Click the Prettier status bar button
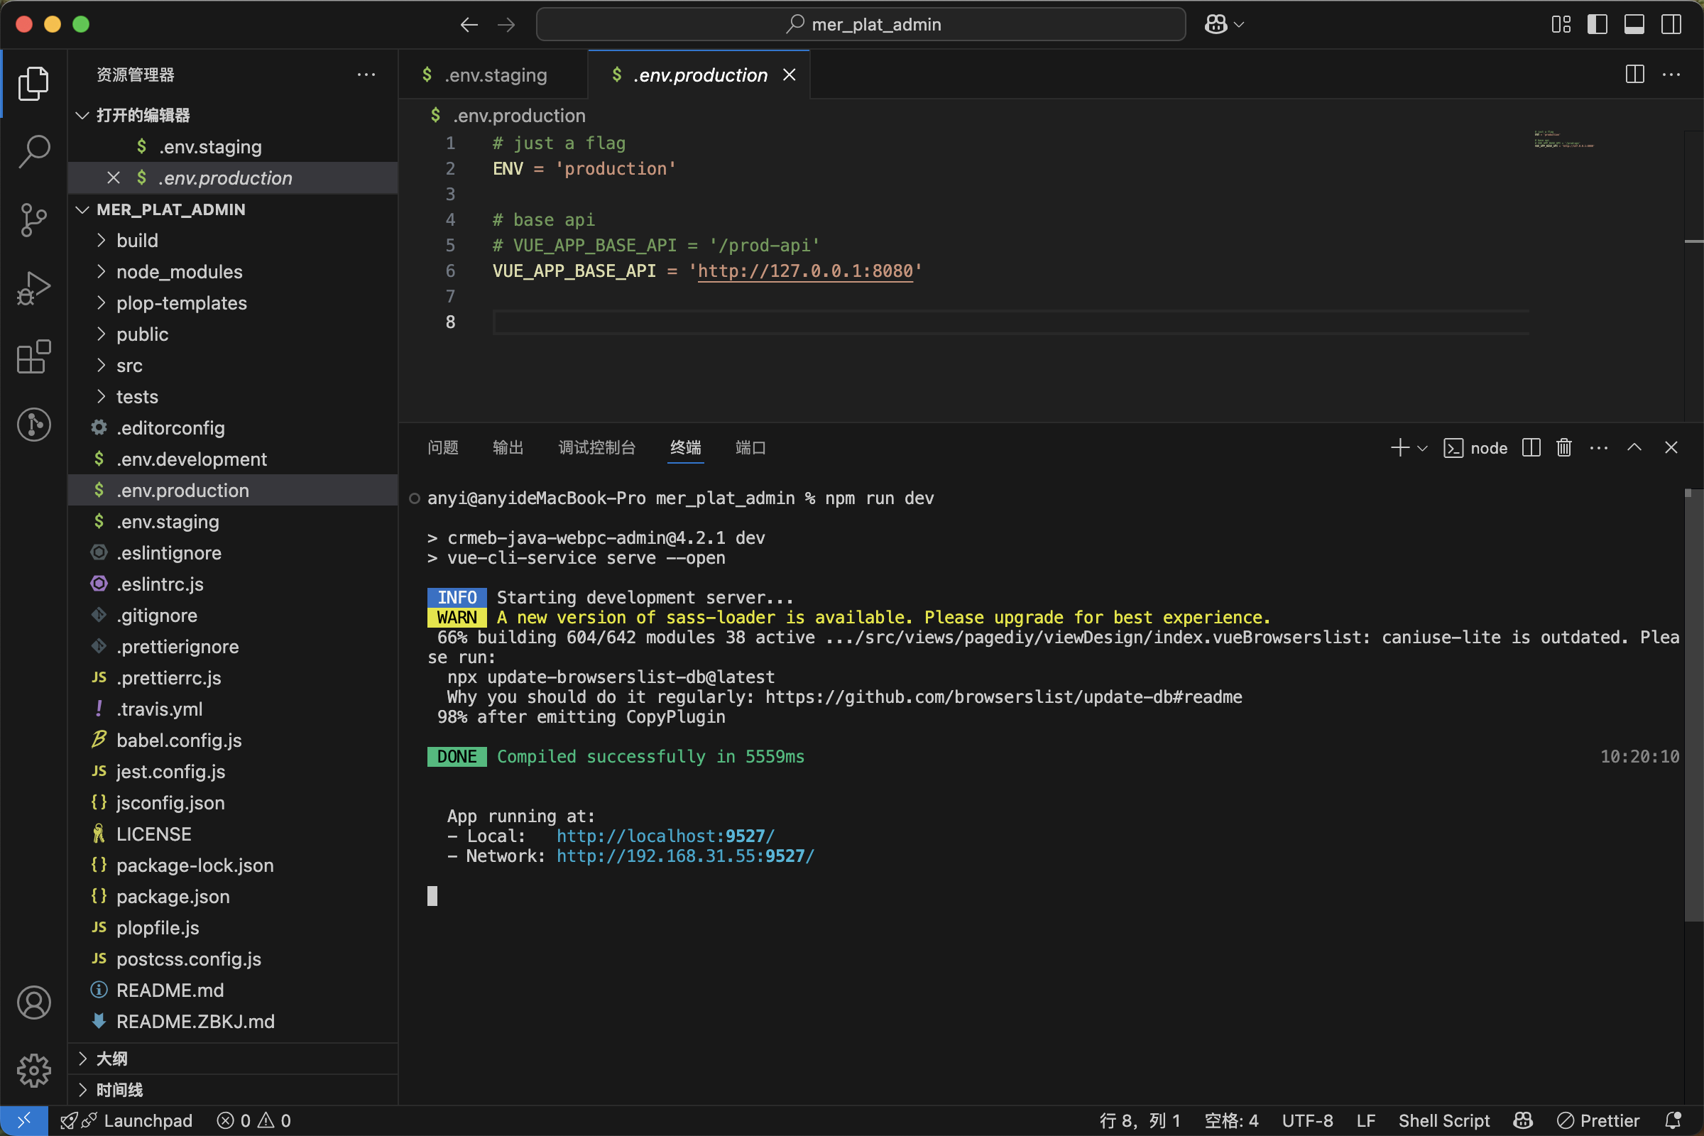1704x1136 pixels. point(1597,1120)
